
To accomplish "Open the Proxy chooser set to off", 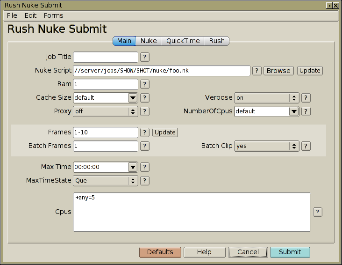I will coord(106,111).
